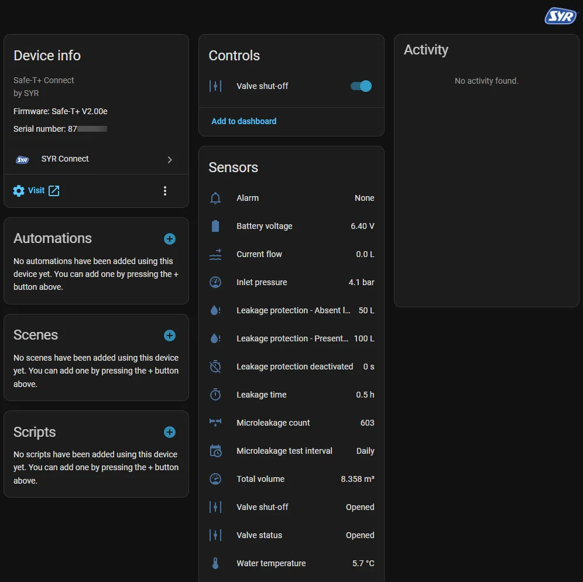This screenshot has height=582, width=583.
Task: Open the SYR Connect integration chevron
Action: tap(170, 159)
